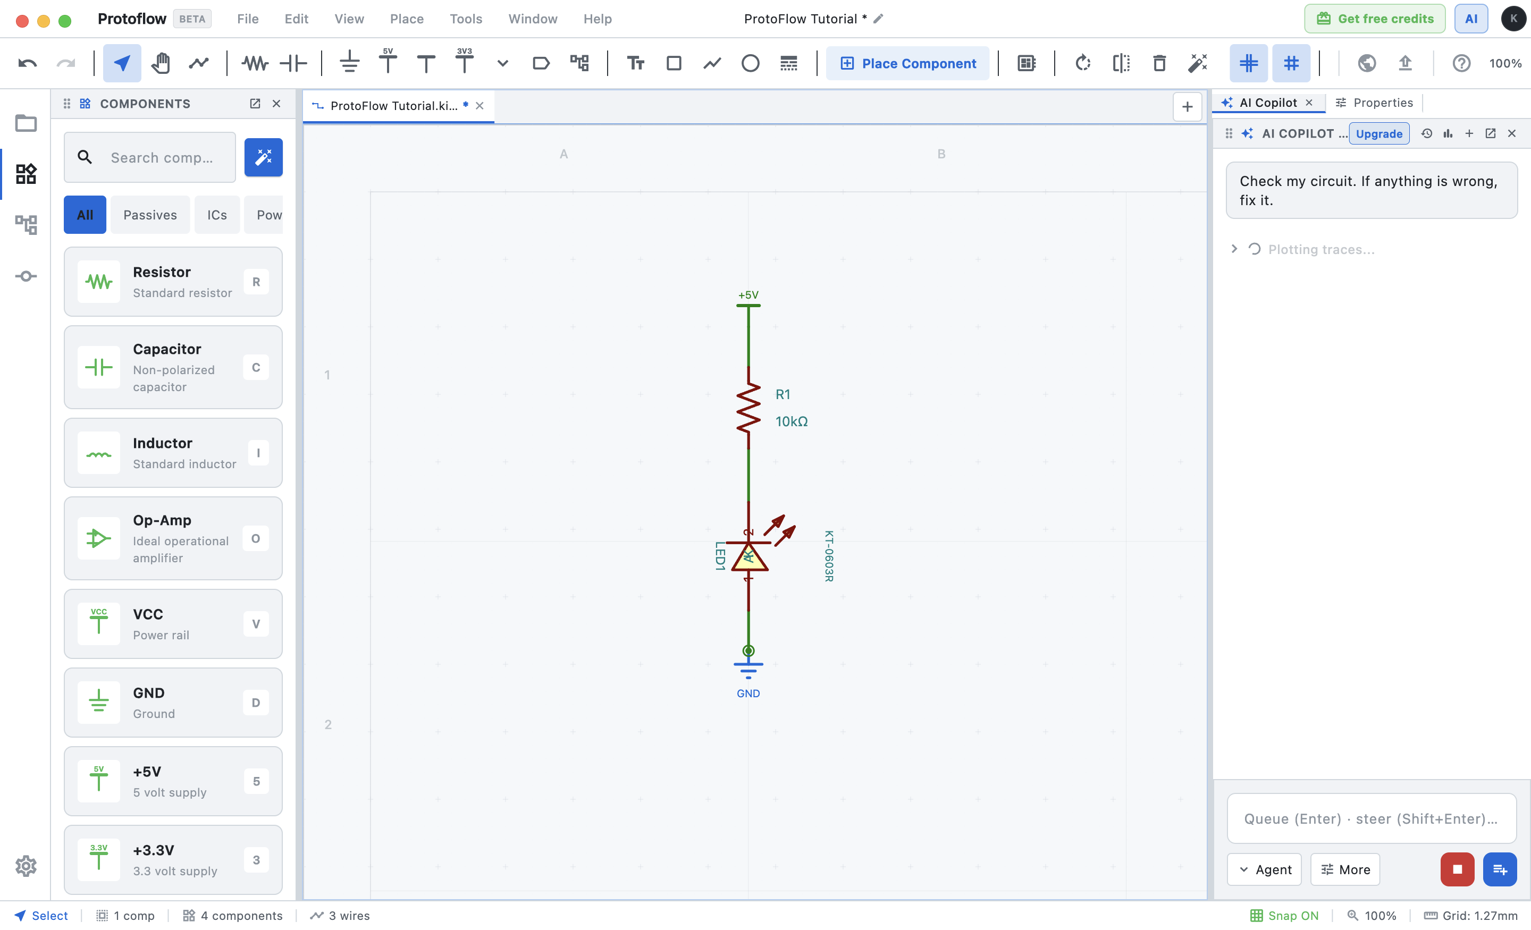
Task: Rotate the selected component
Action: 1083,63
